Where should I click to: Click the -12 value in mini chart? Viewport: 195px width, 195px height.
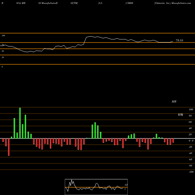coord(126,185)
